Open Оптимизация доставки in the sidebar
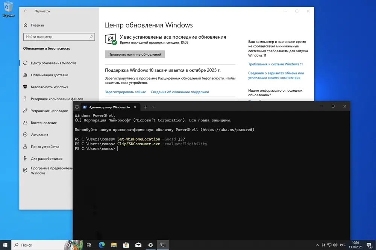 [49, 75]
